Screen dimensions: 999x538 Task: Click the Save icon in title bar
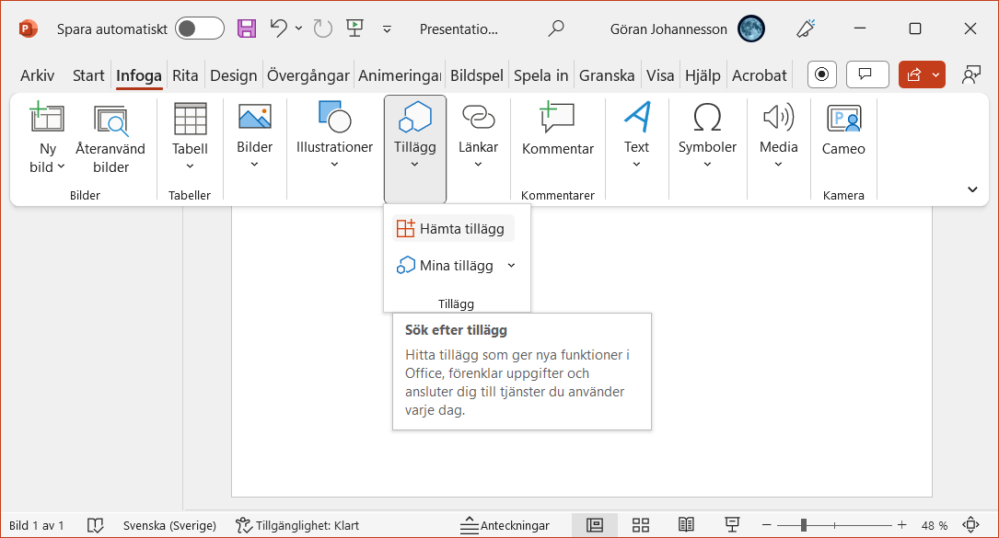247,29
